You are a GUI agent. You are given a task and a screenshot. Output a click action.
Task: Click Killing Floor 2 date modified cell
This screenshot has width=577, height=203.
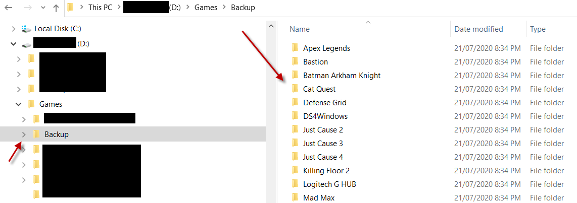point(487,170)
